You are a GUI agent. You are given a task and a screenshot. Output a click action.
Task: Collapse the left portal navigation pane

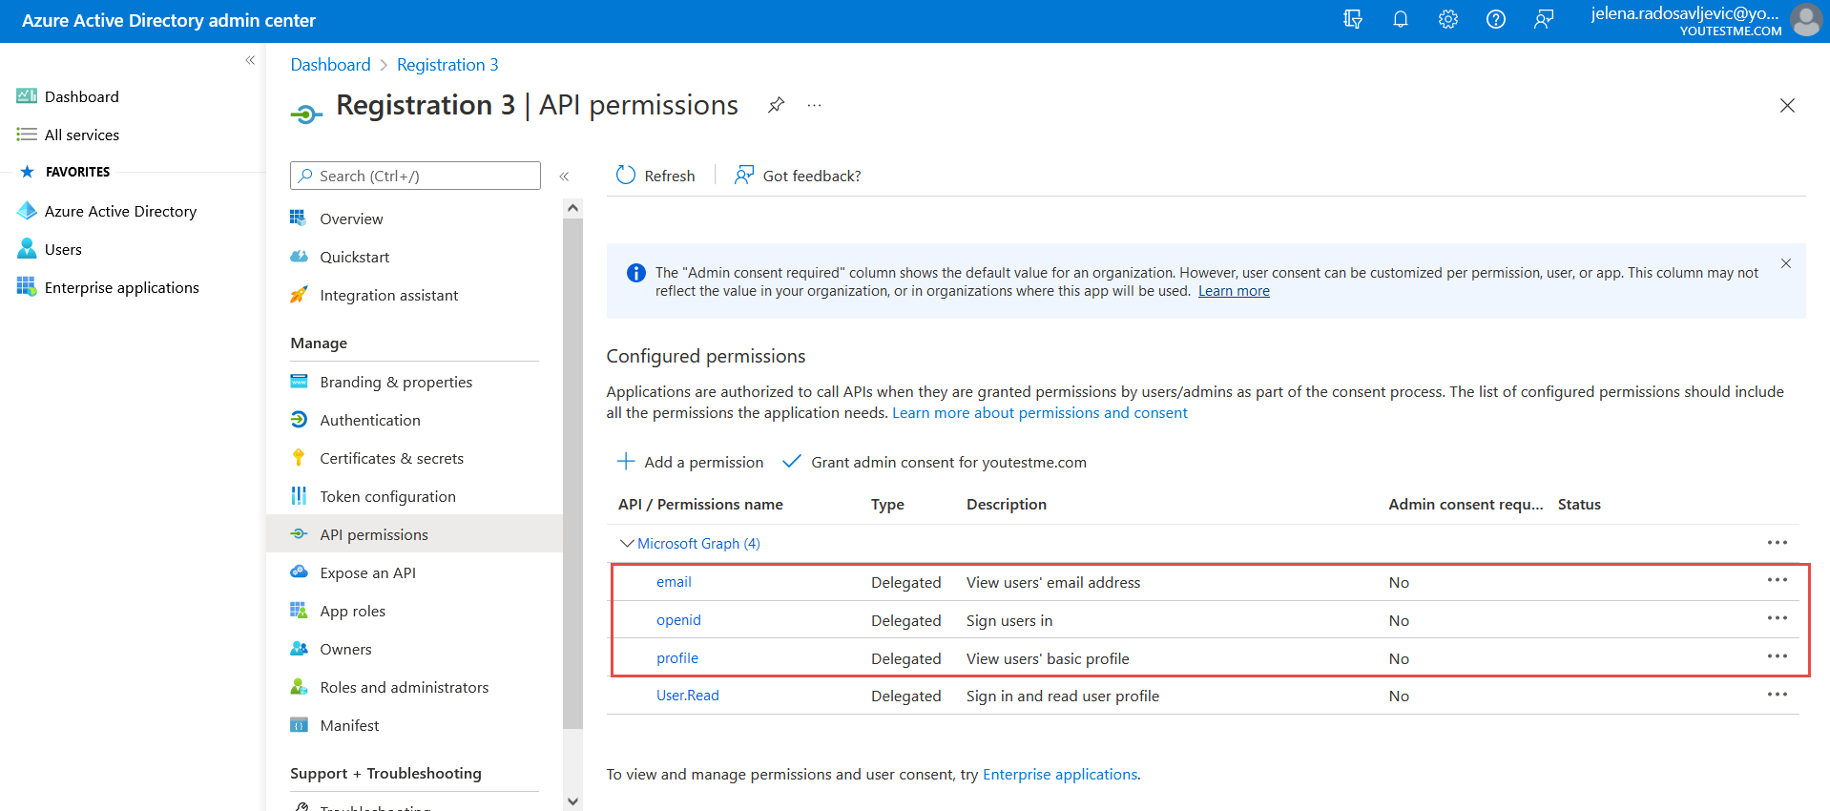250,60
